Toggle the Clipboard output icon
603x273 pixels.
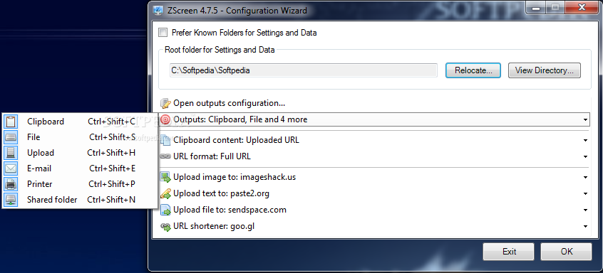pyautogui.click(x=11, y=122)
